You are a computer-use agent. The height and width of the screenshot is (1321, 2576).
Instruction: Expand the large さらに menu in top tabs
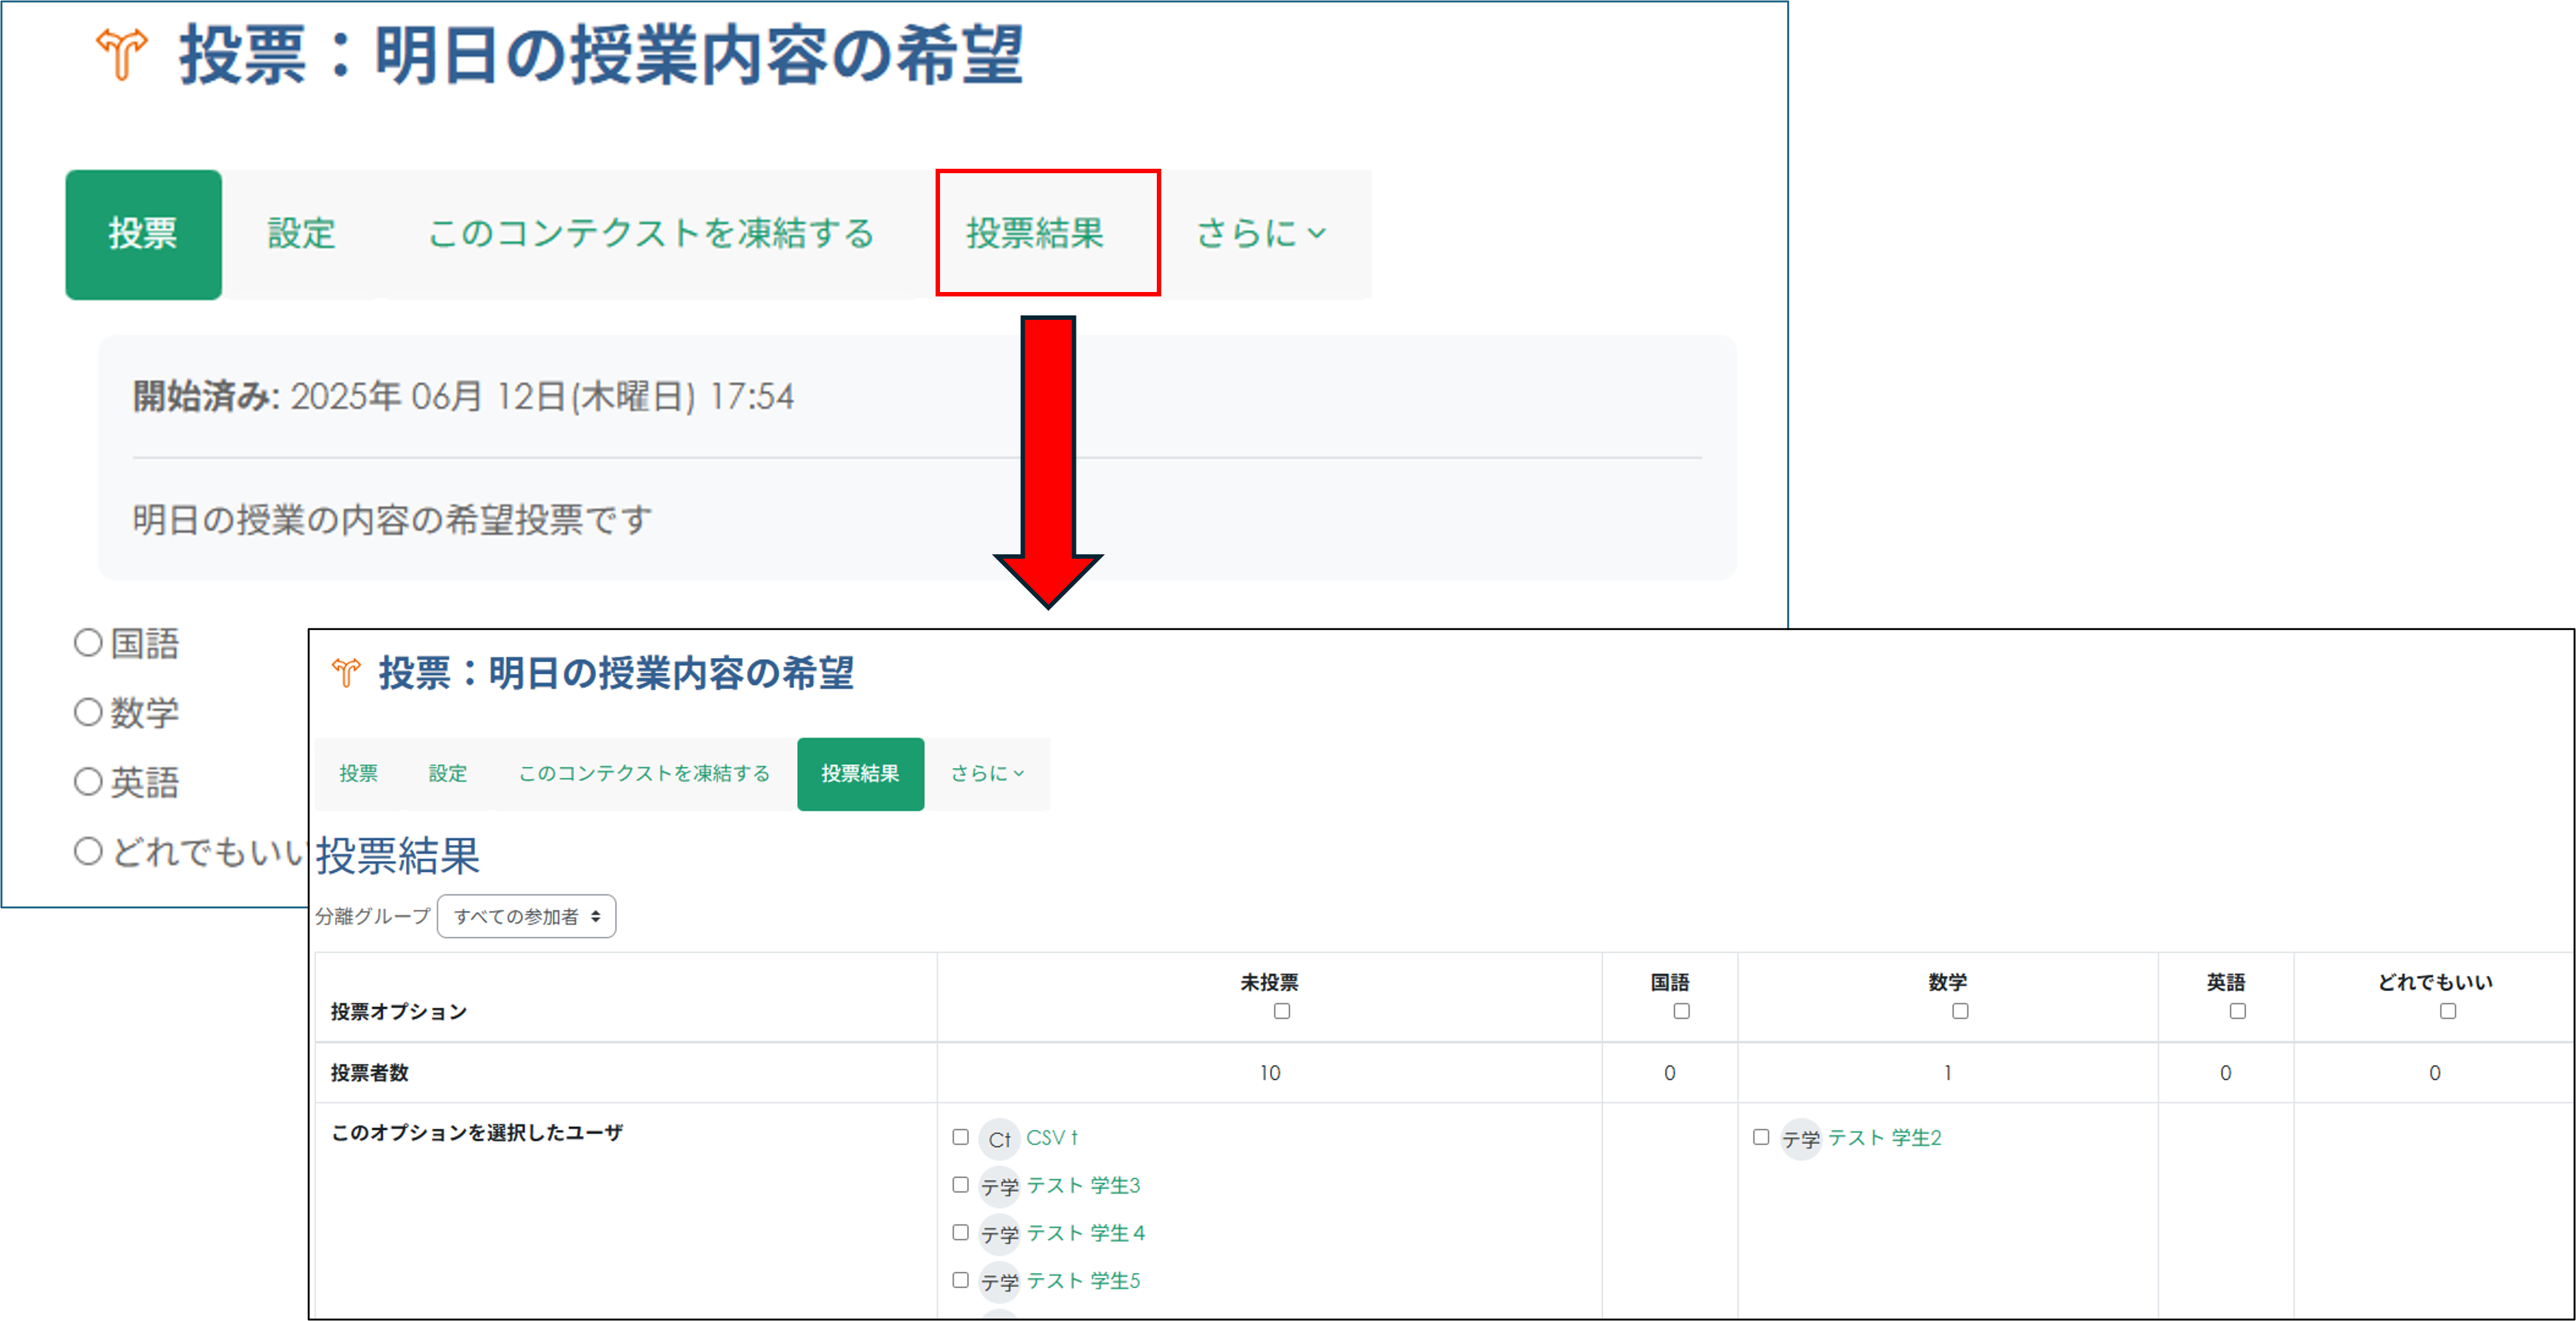click(x=1261, y=233)
